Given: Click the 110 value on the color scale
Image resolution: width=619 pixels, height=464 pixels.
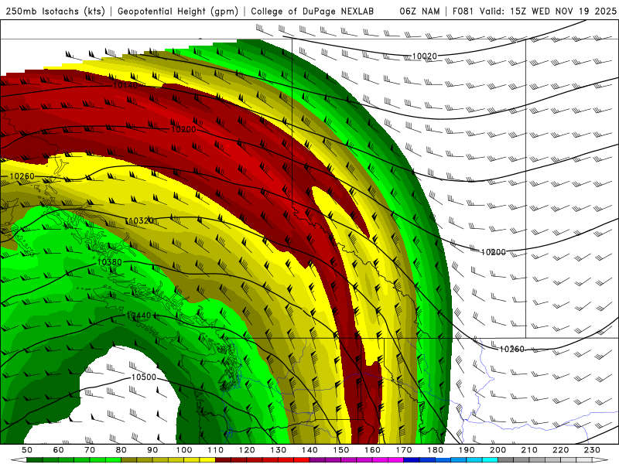Looking at the screenshot, I should coord(216,450).
